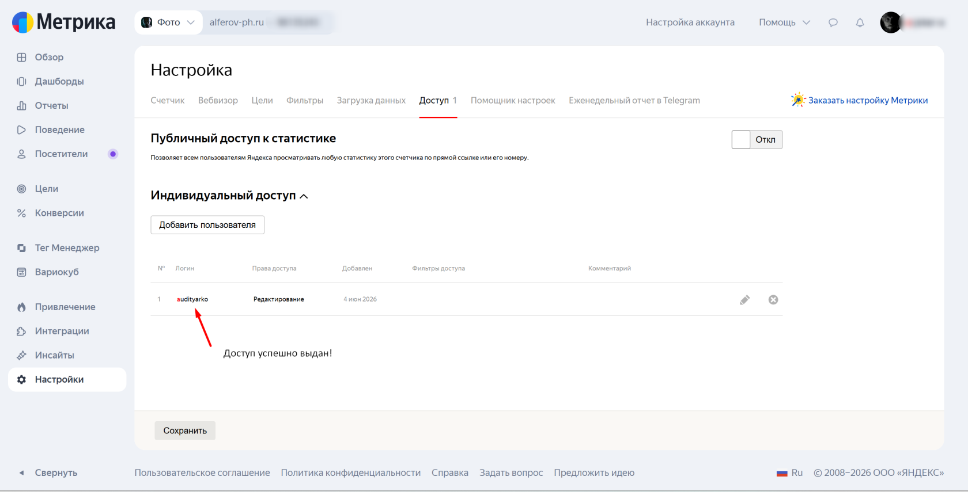The image size is (968, 492).
Task: Click the Конверсии percent icon
Action: pyautogui.click(x=21, y=213)
